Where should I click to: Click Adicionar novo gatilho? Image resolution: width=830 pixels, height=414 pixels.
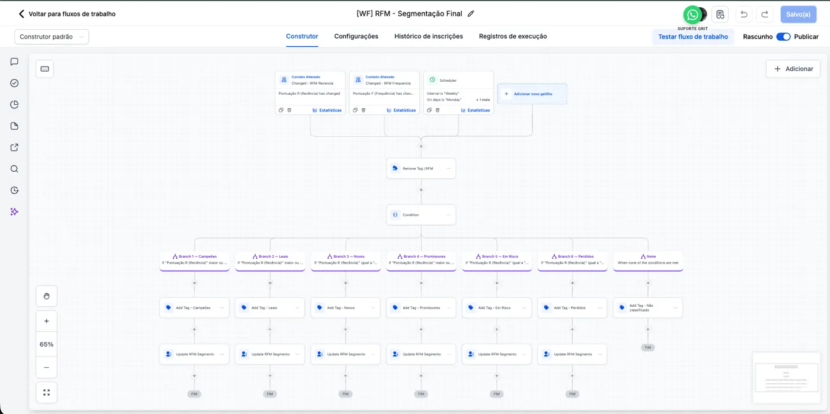tap(532, 94)
